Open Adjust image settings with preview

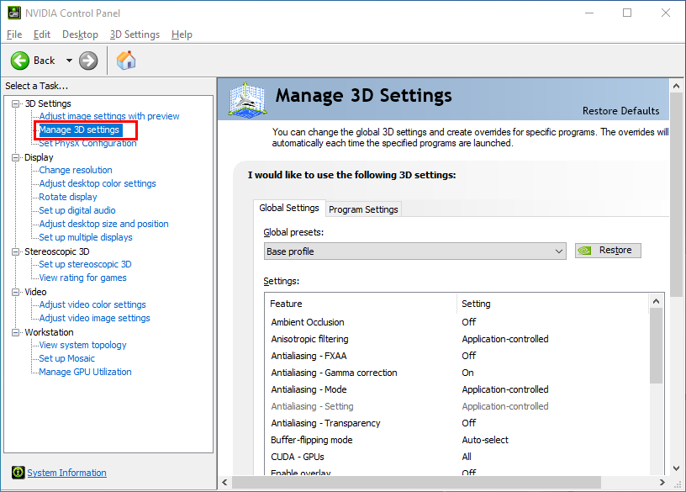[x=109, y=116]
